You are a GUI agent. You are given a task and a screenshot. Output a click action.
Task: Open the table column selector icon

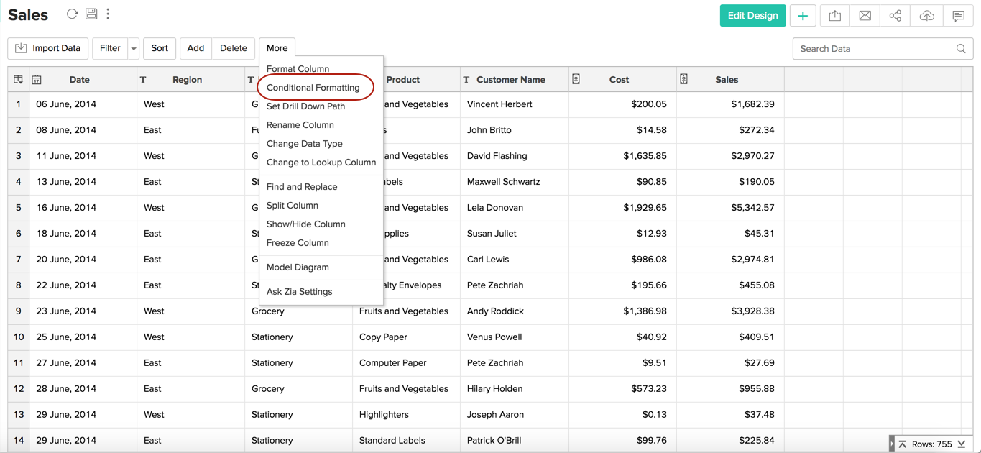point(18,80)
